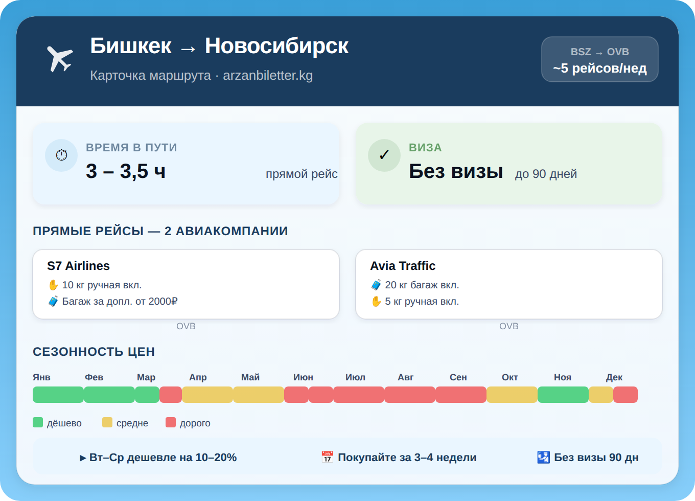
Task: Click the OVB label under Avia Traffic
Action: click(x=508, y=326)
